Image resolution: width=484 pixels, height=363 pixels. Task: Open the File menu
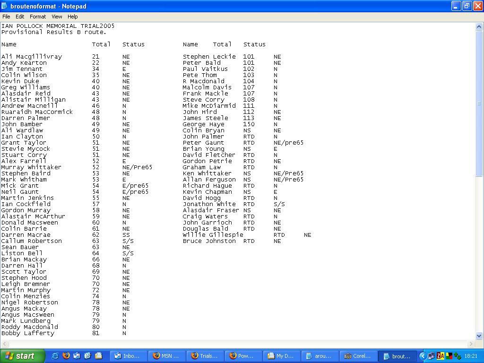(6, 17)
